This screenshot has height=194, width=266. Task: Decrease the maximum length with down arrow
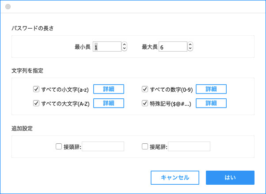190,48
